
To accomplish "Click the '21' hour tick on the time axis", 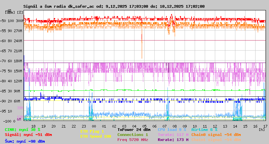I will tap(64, 126).
